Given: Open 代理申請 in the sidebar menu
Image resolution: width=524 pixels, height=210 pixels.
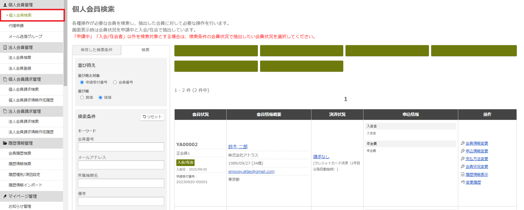Looking at the screenshot, I should pyautogui.click(x=16, y=26).
